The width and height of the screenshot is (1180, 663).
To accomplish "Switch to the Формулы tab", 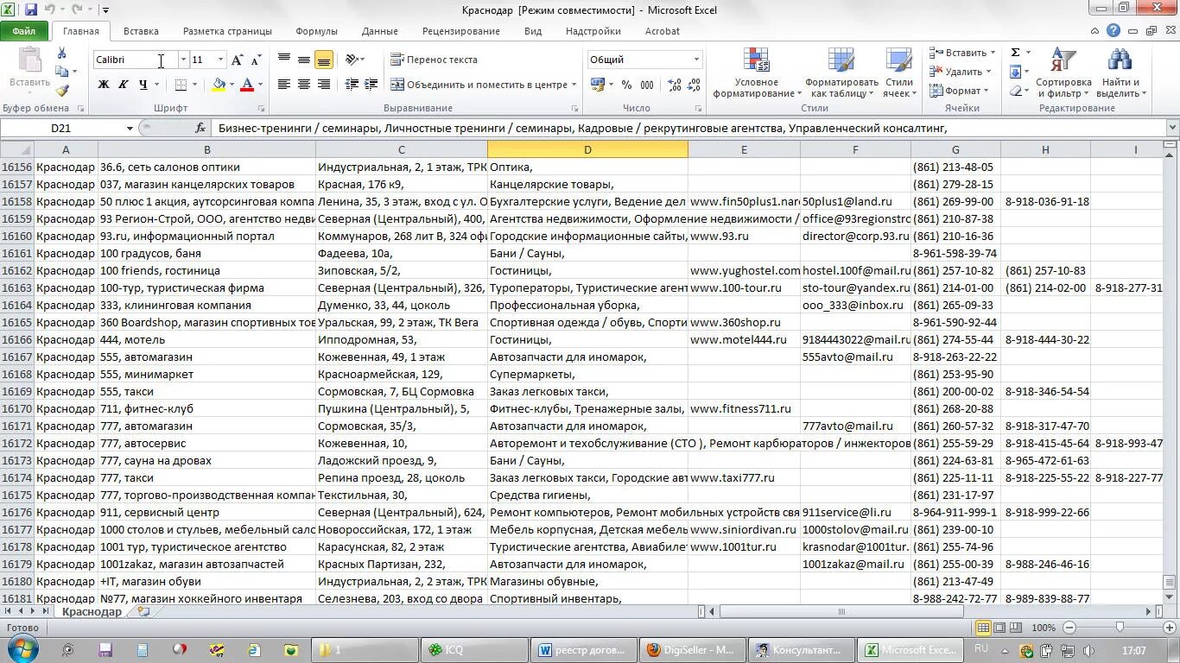I will coord(316,31).
